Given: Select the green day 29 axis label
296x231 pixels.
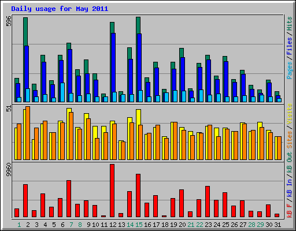Looking at the screenshot, I should point(260,225).
